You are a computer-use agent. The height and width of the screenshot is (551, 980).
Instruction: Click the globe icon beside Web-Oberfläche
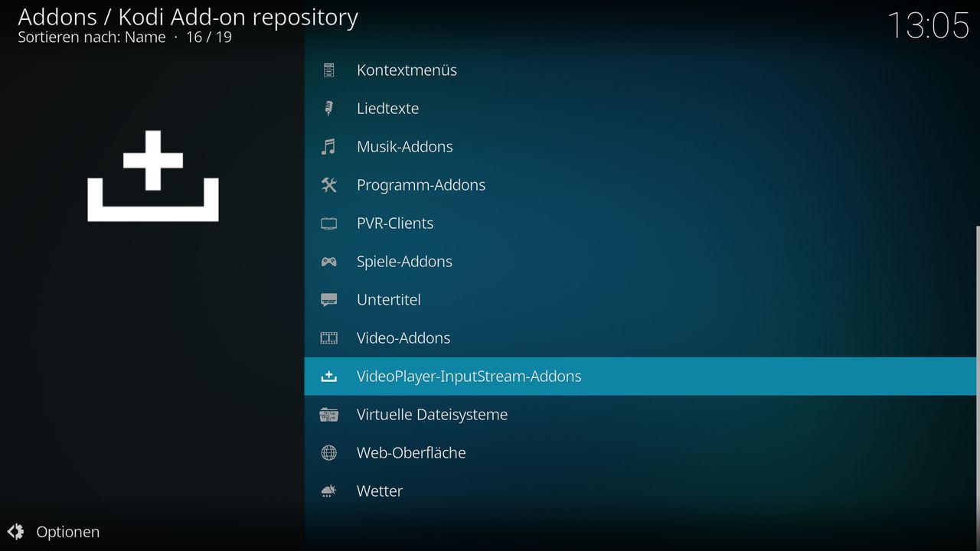point(328,453)
